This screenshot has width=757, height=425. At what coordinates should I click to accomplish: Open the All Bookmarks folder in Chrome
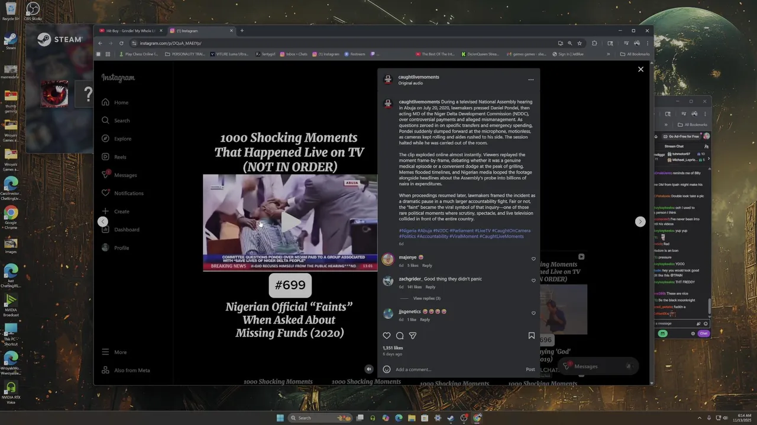(635, 54)
